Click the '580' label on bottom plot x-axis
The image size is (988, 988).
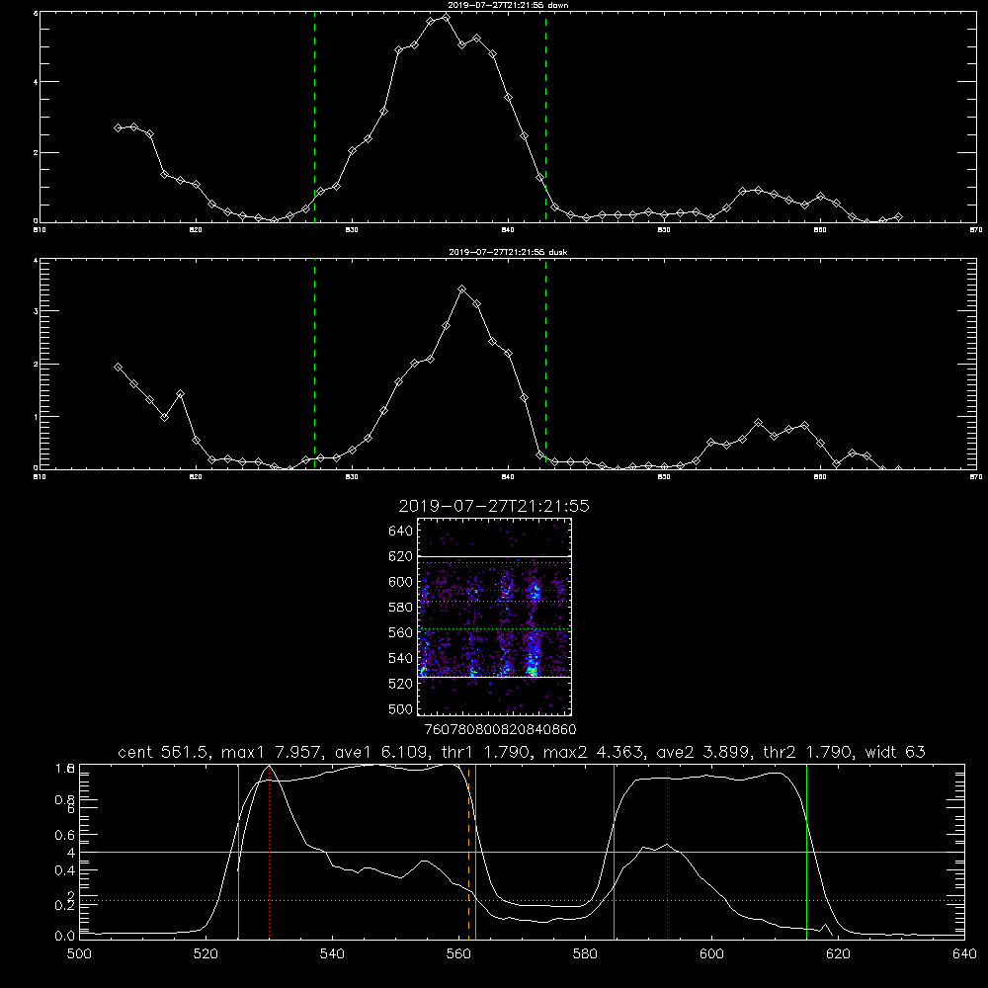585,954
